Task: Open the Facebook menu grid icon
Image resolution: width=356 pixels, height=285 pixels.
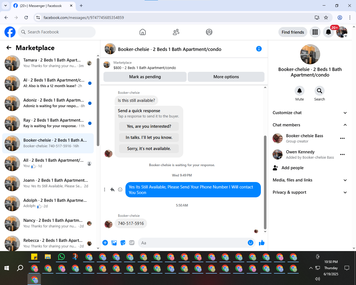Action: click(x=315, y=32)
